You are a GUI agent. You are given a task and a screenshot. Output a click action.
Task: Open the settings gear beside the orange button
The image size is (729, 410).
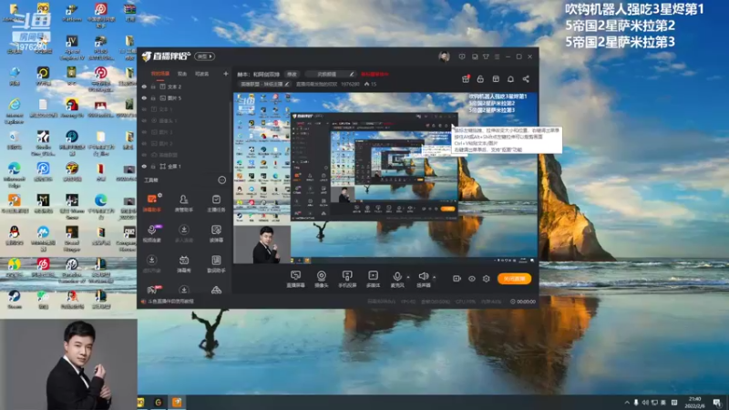(x=486, y=279)
